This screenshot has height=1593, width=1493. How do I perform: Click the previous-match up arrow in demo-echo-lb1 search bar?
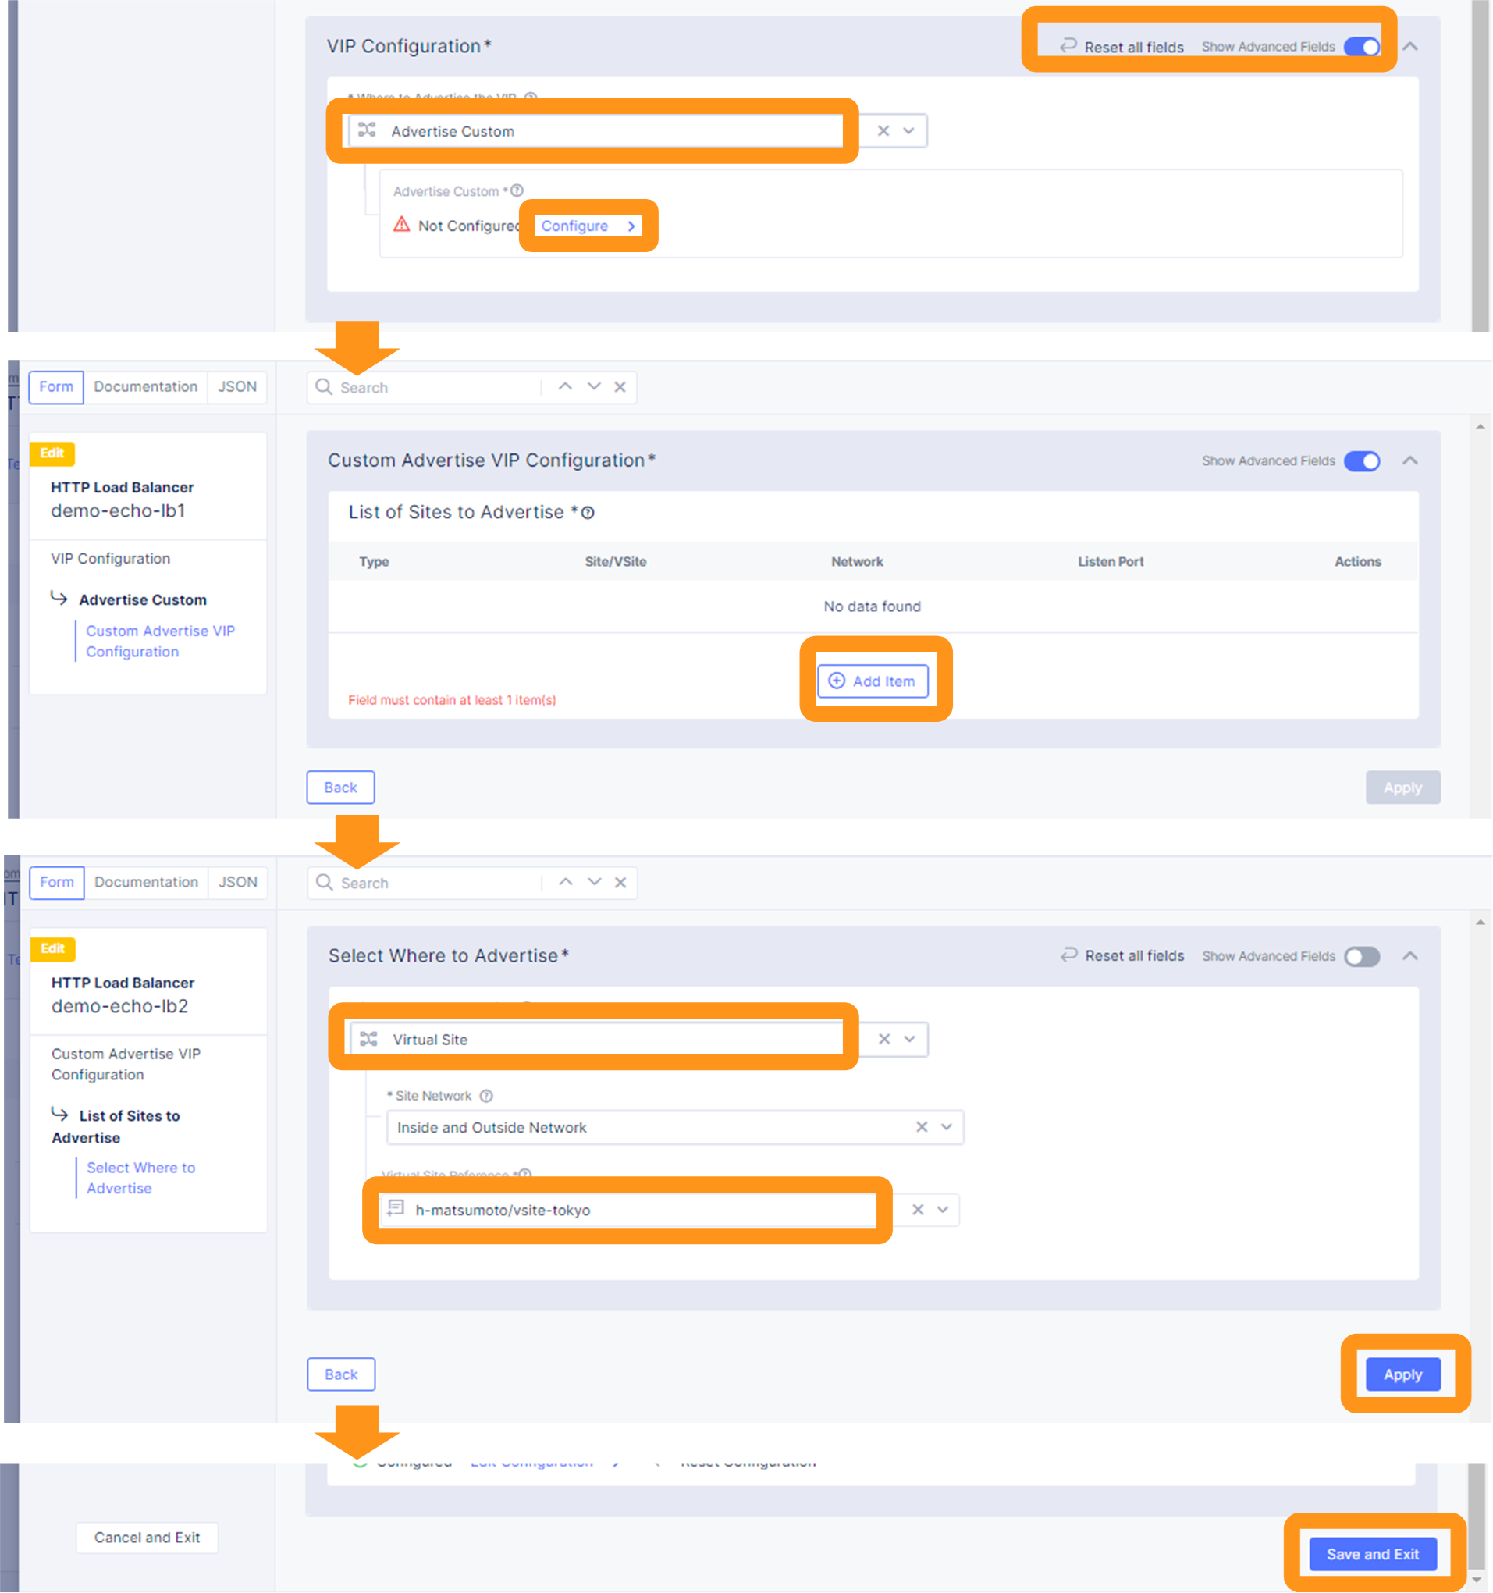coord(565,387)
